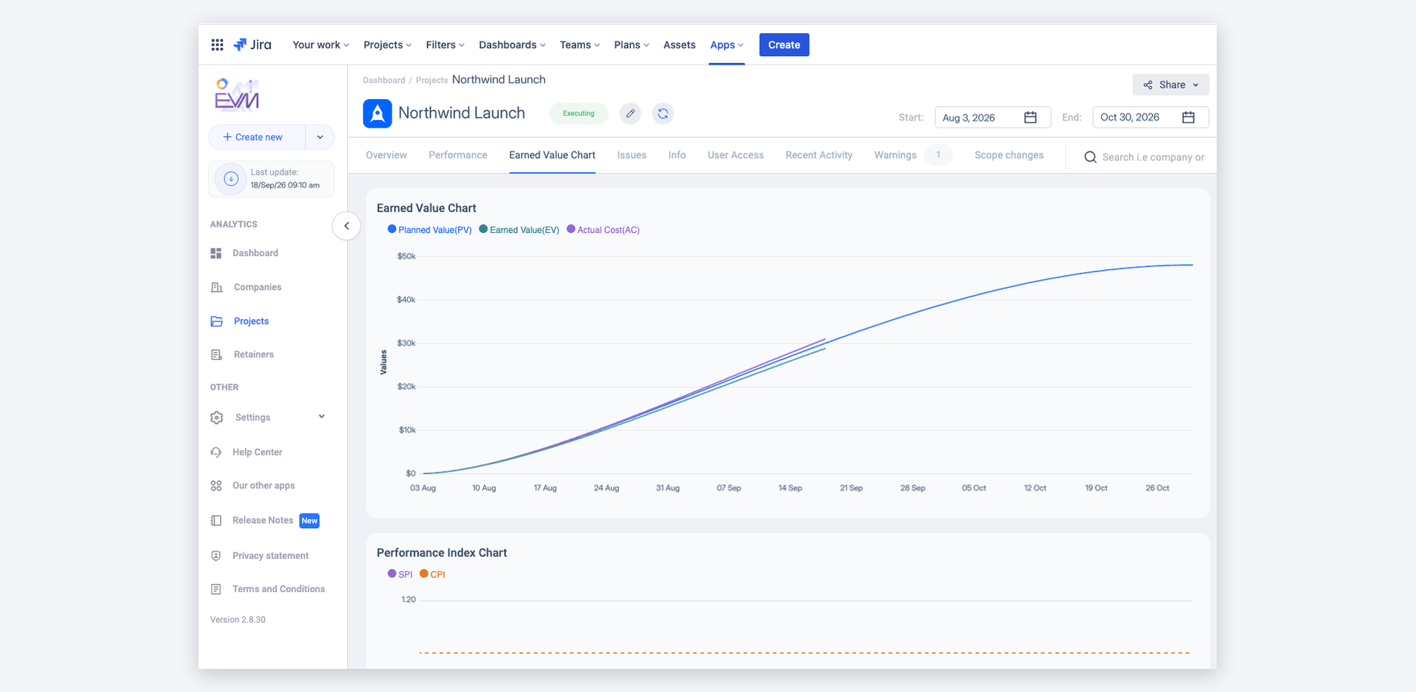Click the Jira logo
Image resolution: width=1416 pixels, height=692 pixels.
[252, 45]
